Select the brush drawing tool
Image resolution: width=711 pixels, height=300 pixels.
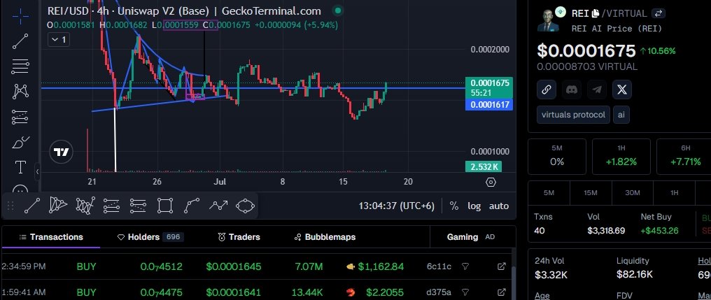[20, 143]
